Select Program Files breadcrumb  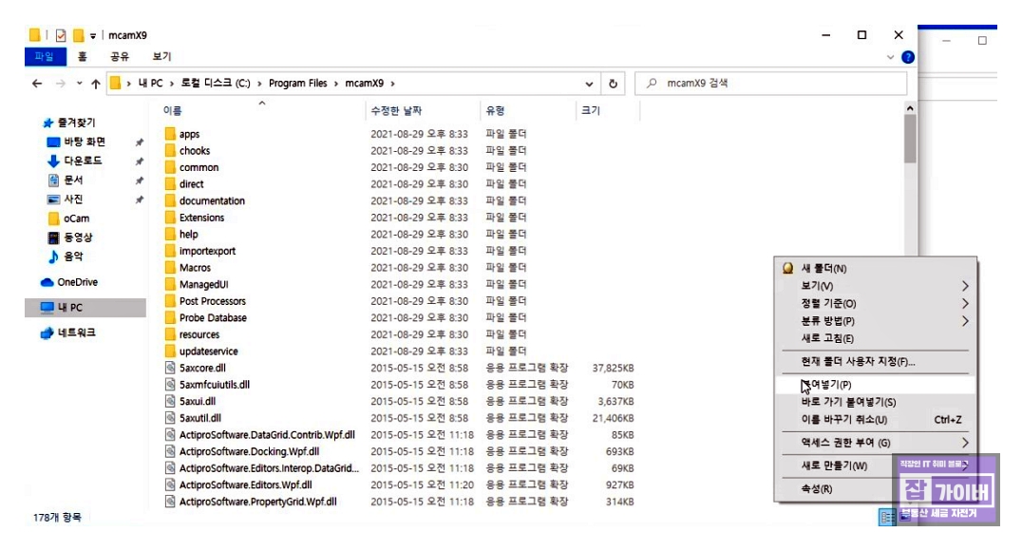(x=298, y=84)
